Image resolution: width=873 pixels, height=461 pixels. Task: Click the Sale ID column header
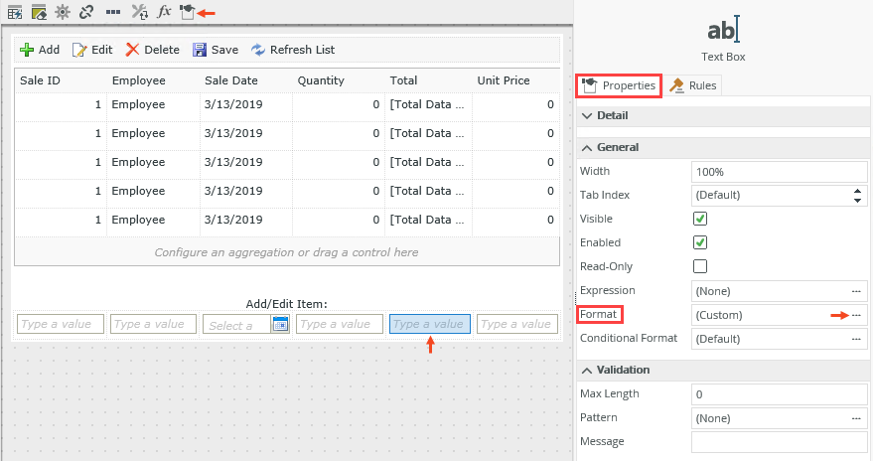pos(40,80)
